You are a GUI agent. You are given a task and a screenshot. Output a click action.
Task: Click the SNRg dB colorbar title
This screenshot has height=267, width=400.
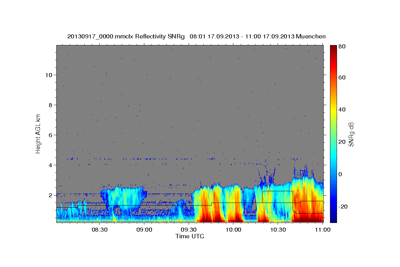click(x=351, y=134)
